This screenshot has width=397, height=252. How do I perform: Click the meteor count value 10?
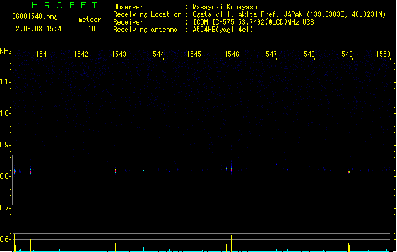click(x=92, y=29)
